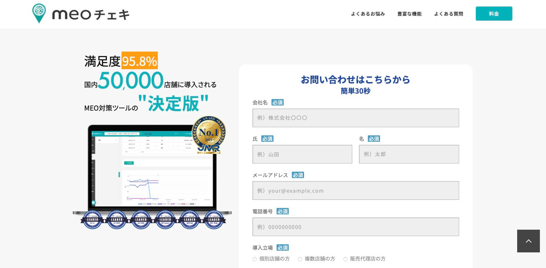This screenshot has height=268, width=546.
Task: Click the "決定版" headline text
Action: click(173, 103)
